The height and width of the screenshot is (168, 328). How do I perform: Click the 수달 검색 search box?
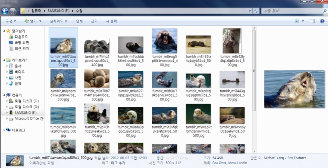coord(291,11)
